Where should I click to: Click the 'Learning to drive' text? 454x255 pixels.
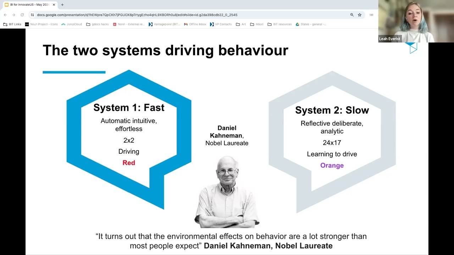[332, 154]
